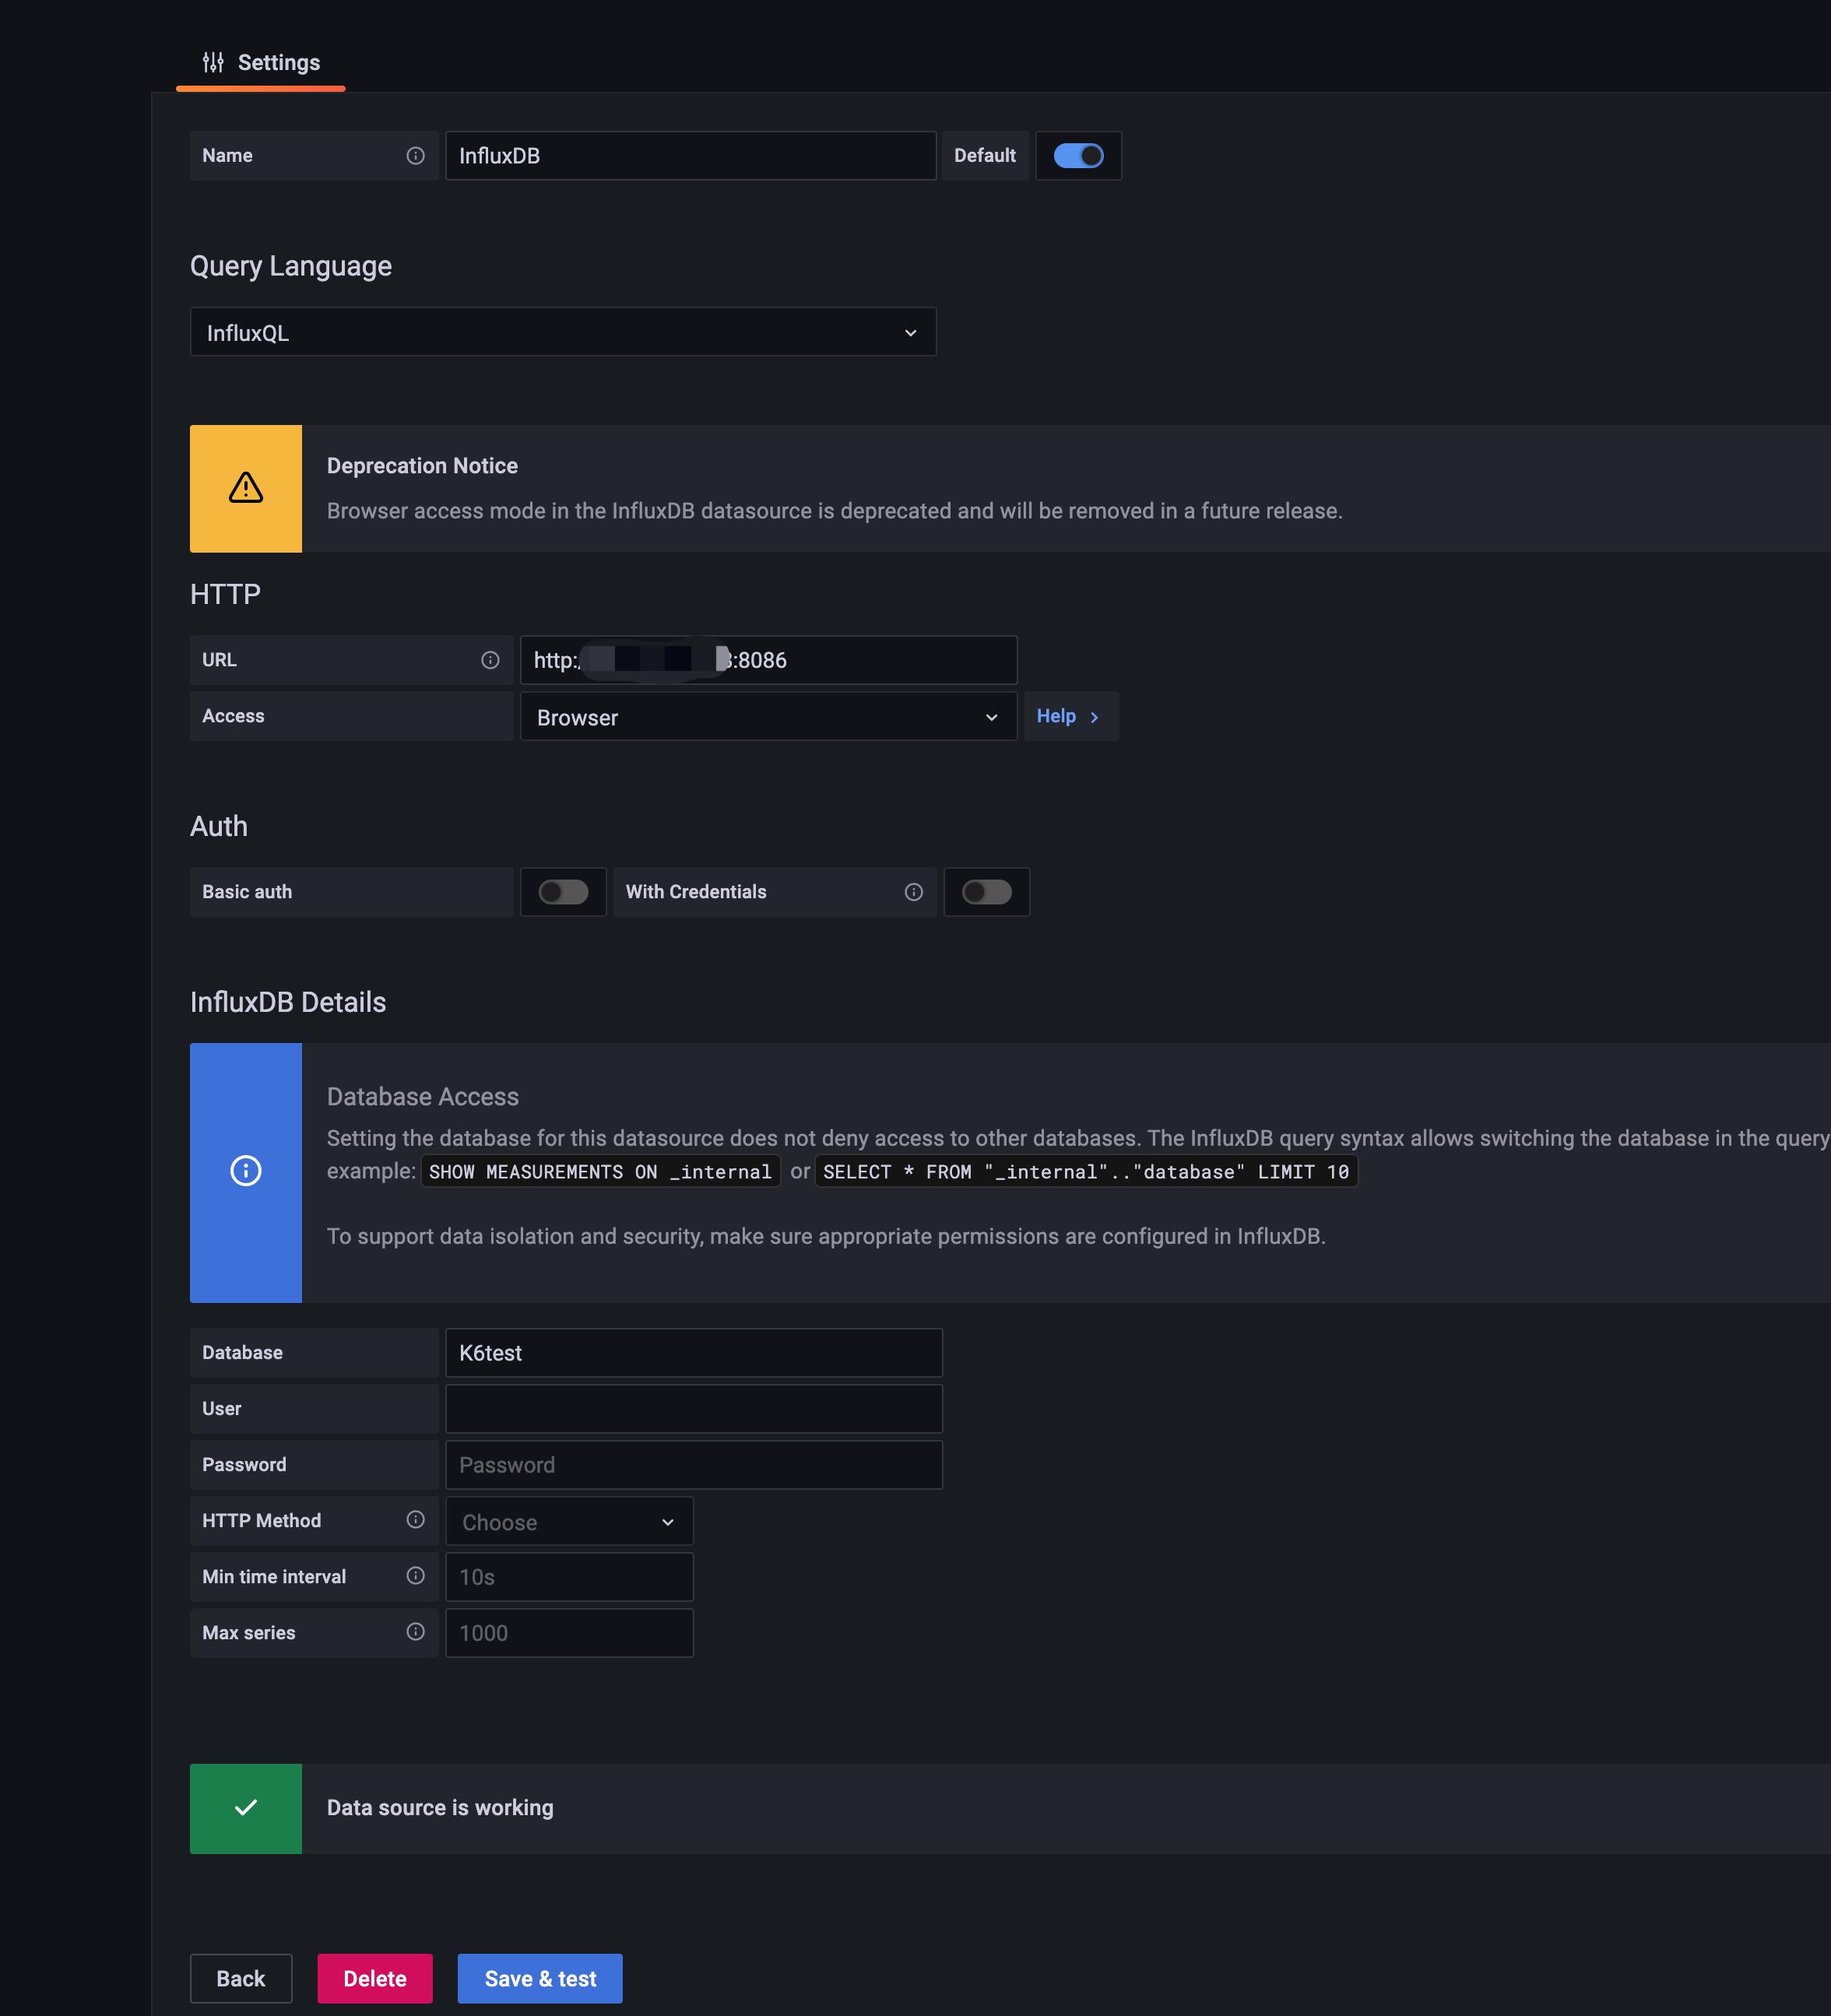The image size is (1831, 2016).
Task: Click the empty User input field
Action: point(694,1409)
